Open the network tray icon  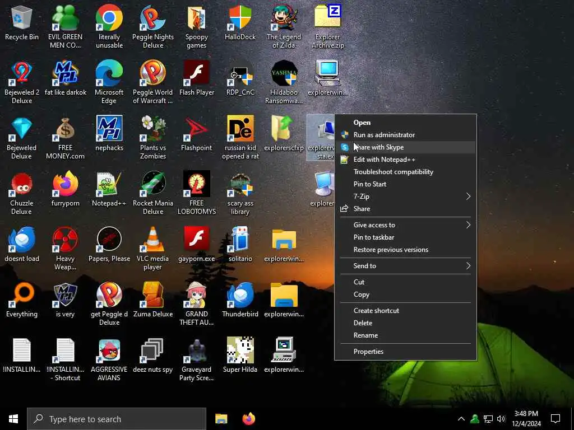click(488, 419)
